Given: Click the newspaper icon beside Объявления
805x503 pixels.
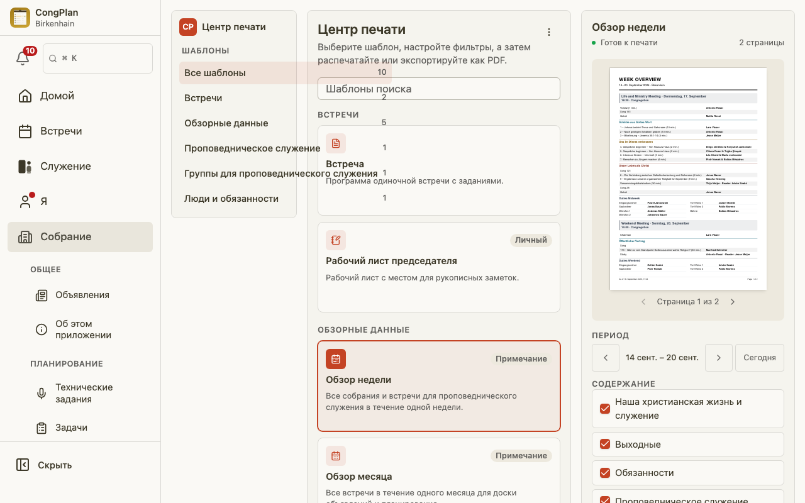Looking at the screenshot, I should [42, 296].
